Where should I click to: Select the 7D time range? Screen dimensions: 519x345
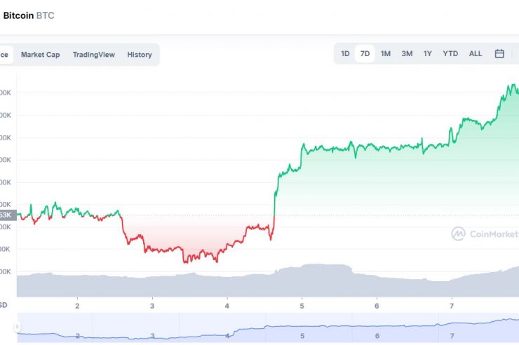[x=365, y=54]
